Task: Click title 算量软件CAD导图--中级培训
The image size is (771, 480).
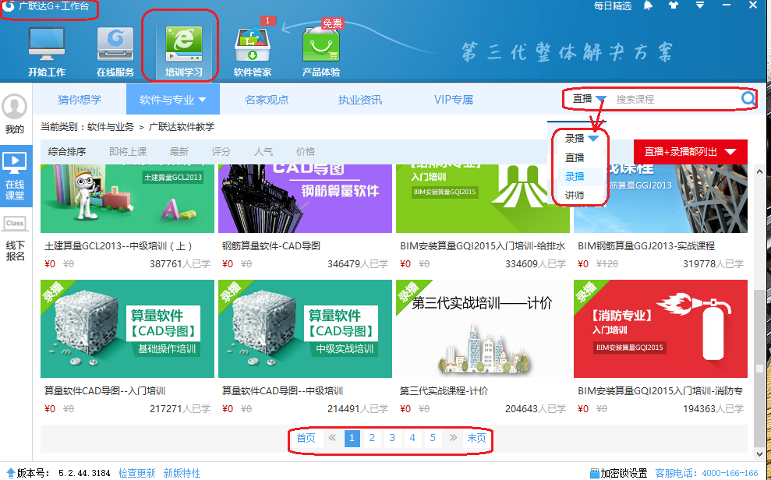Action: tap(282, 391)
